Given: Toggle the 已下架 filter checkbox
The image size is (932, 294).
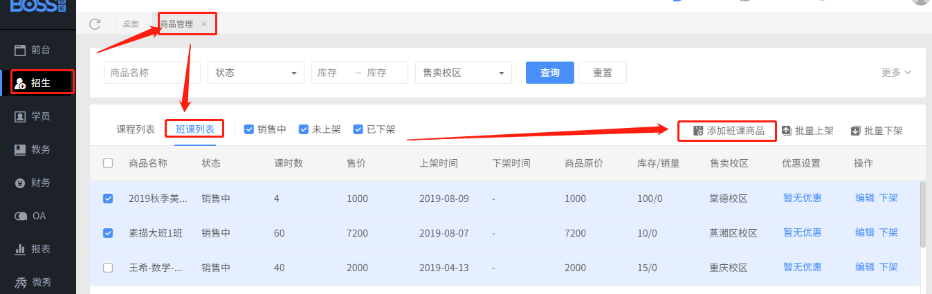Looking at the screenshot, I should coord(358,129).
